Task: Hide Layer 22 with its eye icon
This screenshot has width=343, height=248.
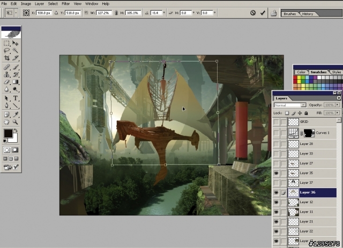Action: tap(277, 231)
